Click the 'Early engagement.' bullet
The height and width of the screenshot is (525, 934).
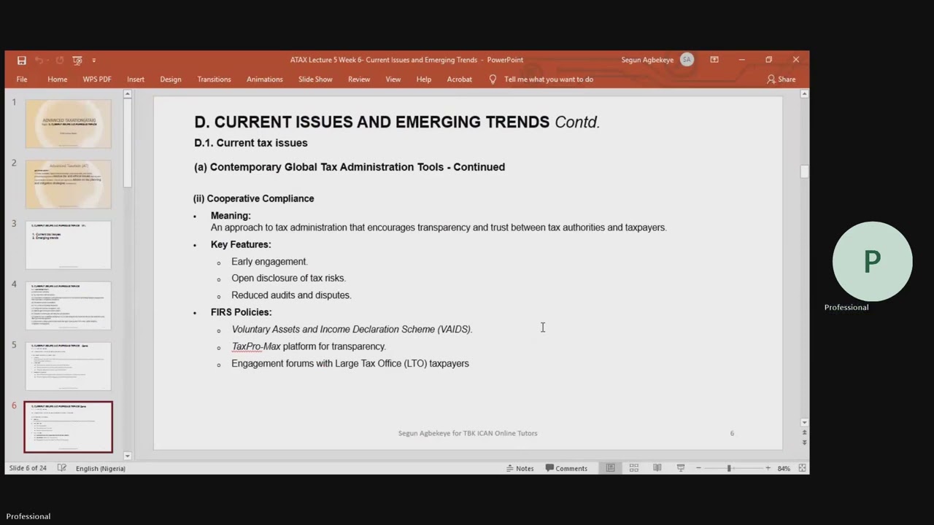pyautogui.click(x=269, y=261)
